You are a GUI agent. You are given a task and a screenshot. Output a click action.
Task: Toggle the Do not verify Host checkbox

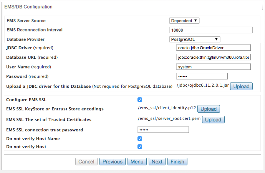(140, 147)
